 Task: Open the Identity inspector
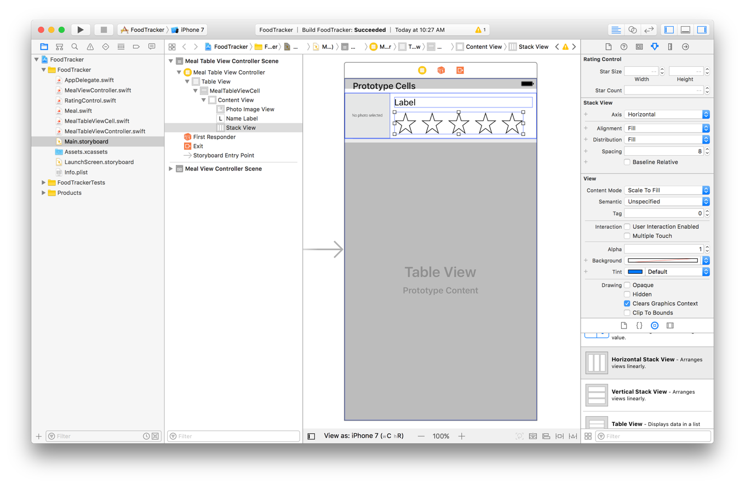pyautogui.click(x=639, y=47)
